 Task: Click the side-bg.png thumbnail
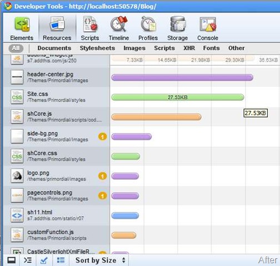tap(17, 136)
